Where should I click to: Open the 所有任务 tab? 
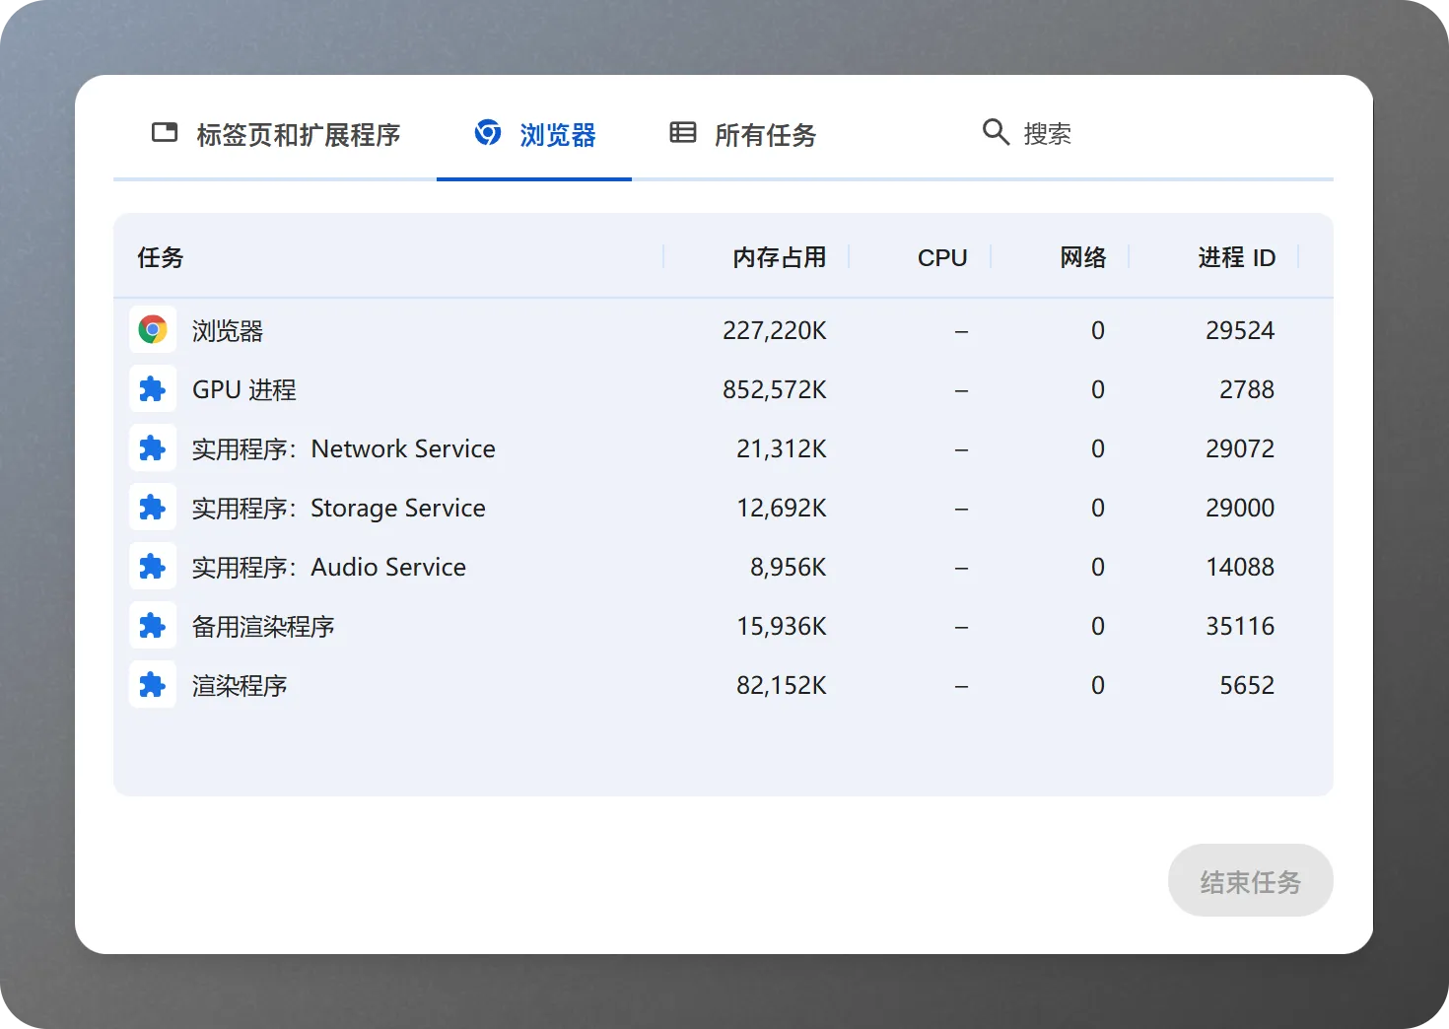pyautogui.click(x=766, y=136)
